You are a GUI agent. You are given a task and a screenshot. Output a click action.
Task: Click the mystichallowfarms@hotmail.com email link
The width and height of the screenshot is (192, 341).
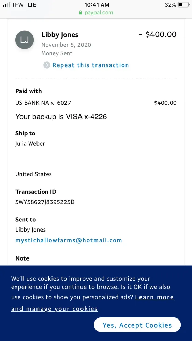tap(69, 240)
